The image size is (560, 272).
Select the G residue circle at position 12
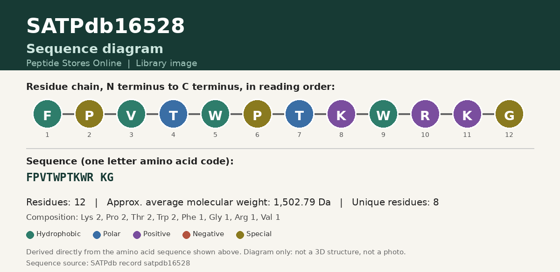click(x=509, y=114)
